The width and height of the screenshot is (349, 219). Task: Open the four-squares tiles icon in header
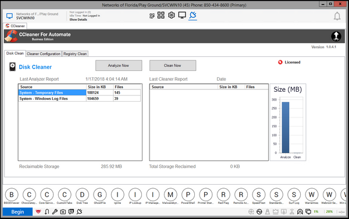pos(161,15)
